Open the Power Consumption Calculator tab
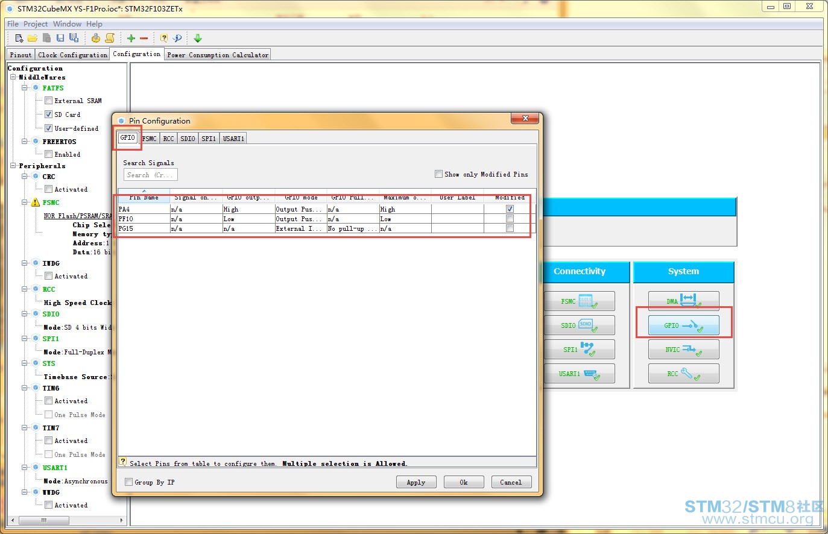The height and width of the screenshot is (534, 828). click(x=218, y=55)
